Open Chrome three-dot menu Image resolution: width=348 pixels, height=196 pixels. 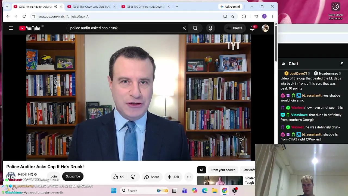click(x=272, y=16)
